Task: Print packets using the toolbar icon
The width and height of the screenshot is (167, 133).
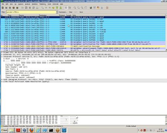Action: click(x=37, y=8)
